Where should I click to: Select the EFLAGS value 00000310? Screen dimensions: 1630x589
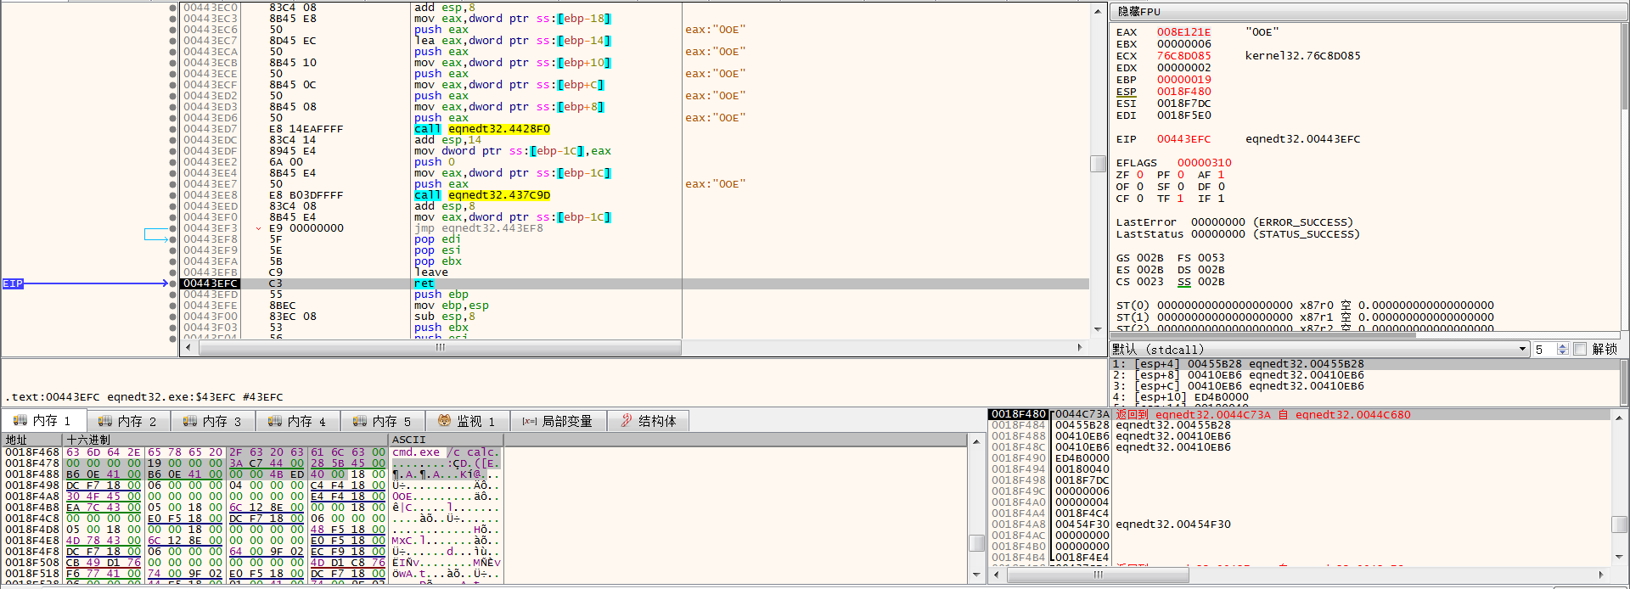[x=1204, y=163]
